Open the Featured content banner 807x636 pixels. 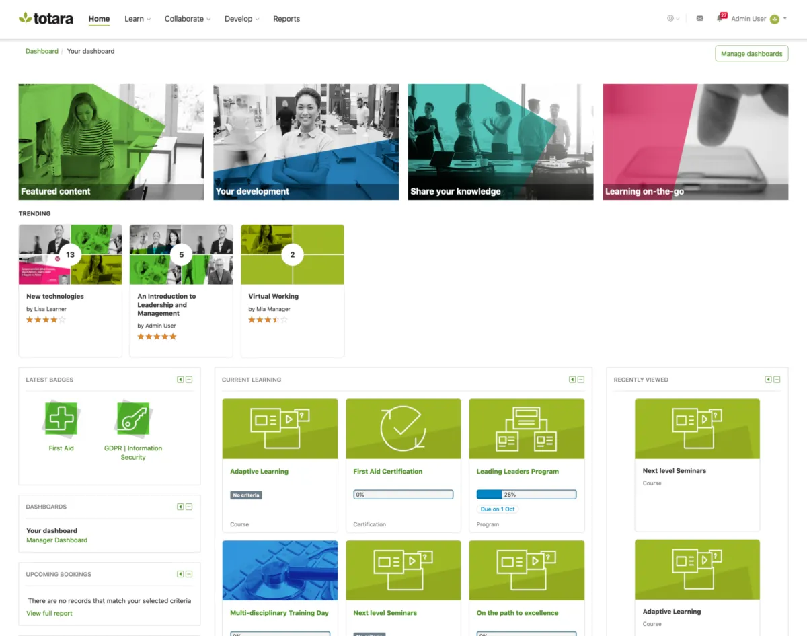coord(111,142)
